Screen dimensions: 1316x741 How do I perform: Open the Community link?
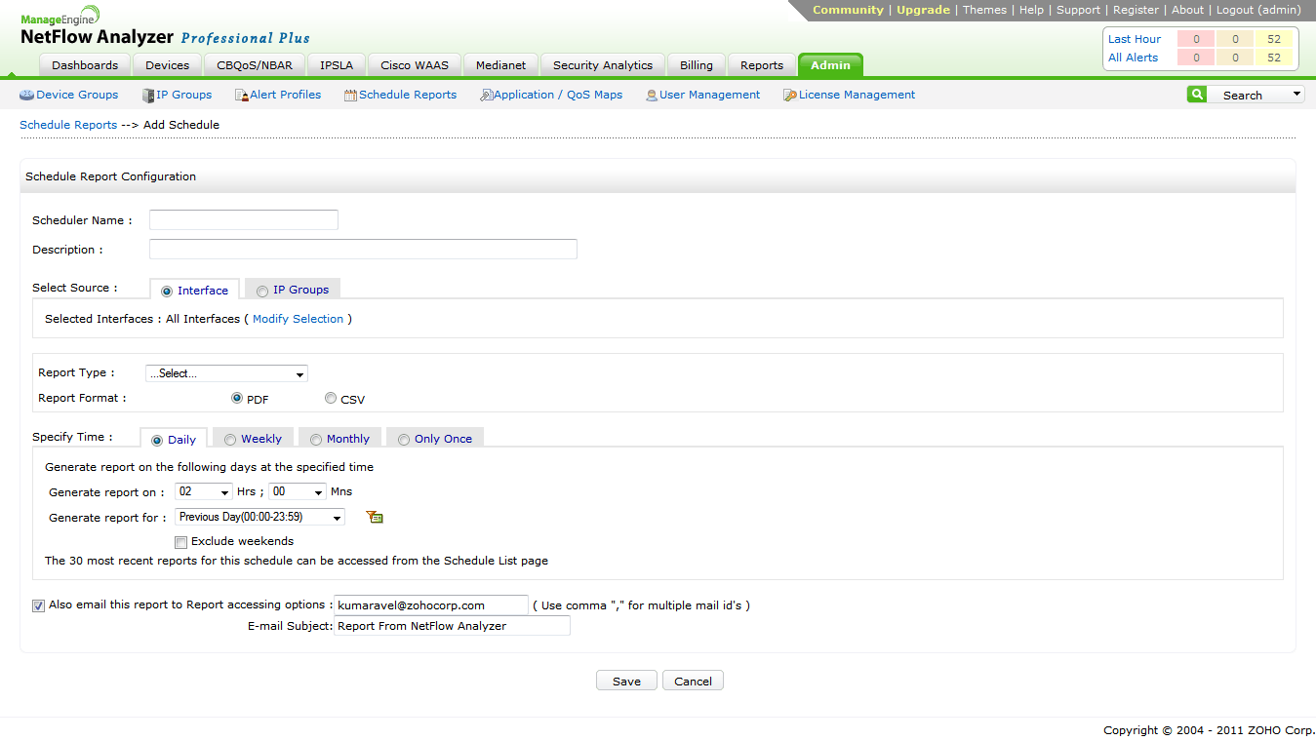[x=848, y=10]
